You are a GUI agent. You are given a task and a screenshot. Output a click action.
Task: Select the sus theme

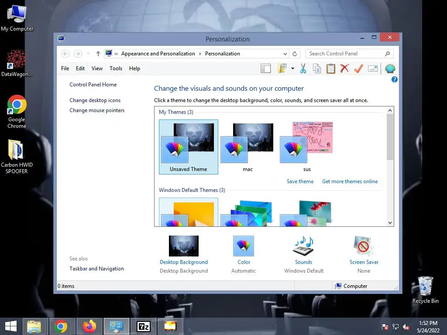pos(307,147)
